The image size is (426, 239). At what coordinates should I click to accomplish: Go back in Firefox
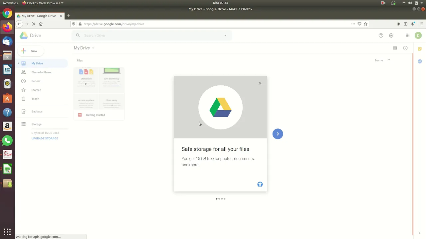[19, 24]
